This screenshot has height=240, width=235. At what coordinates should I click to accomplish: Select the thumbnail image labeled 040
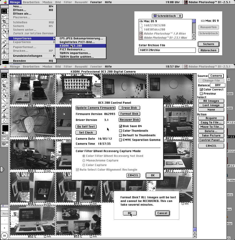[x=32, y=122]
